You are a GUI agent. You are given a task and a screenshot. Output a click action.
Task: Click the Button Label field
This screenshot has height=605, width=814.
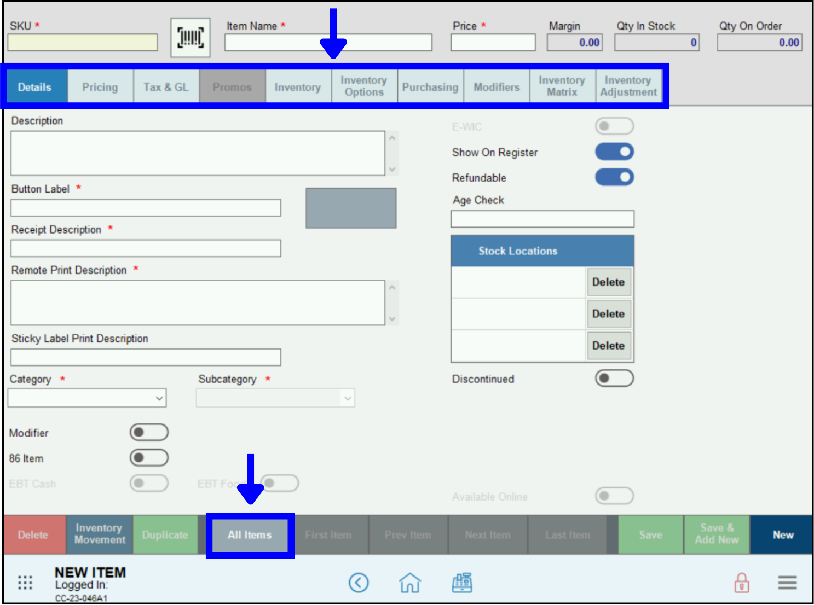point(146,208)
